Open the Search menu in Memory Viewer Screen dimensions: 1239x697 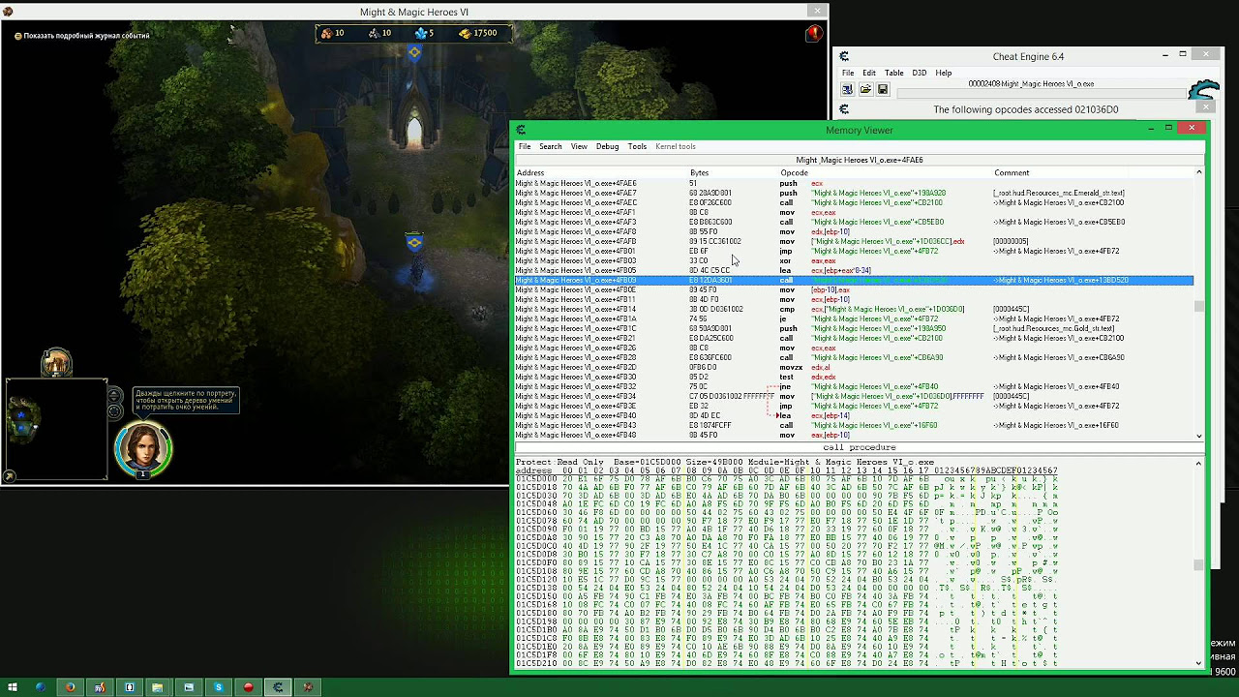click(550, 146)
